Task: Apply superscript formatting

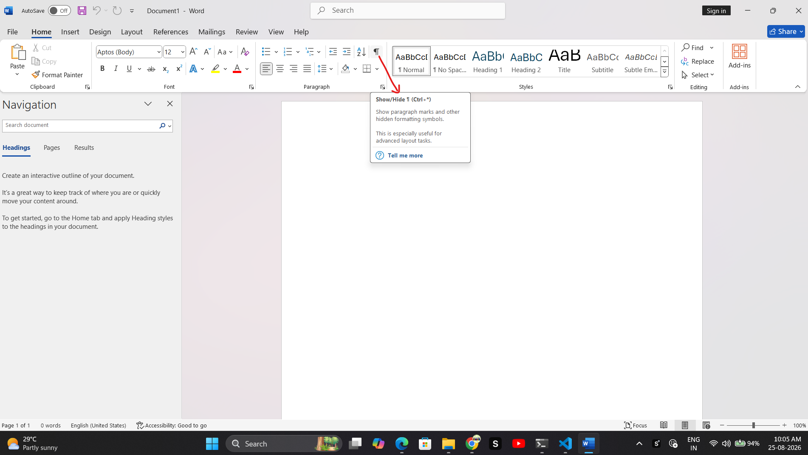Action: pyautogui.click(x=179, y=69)
